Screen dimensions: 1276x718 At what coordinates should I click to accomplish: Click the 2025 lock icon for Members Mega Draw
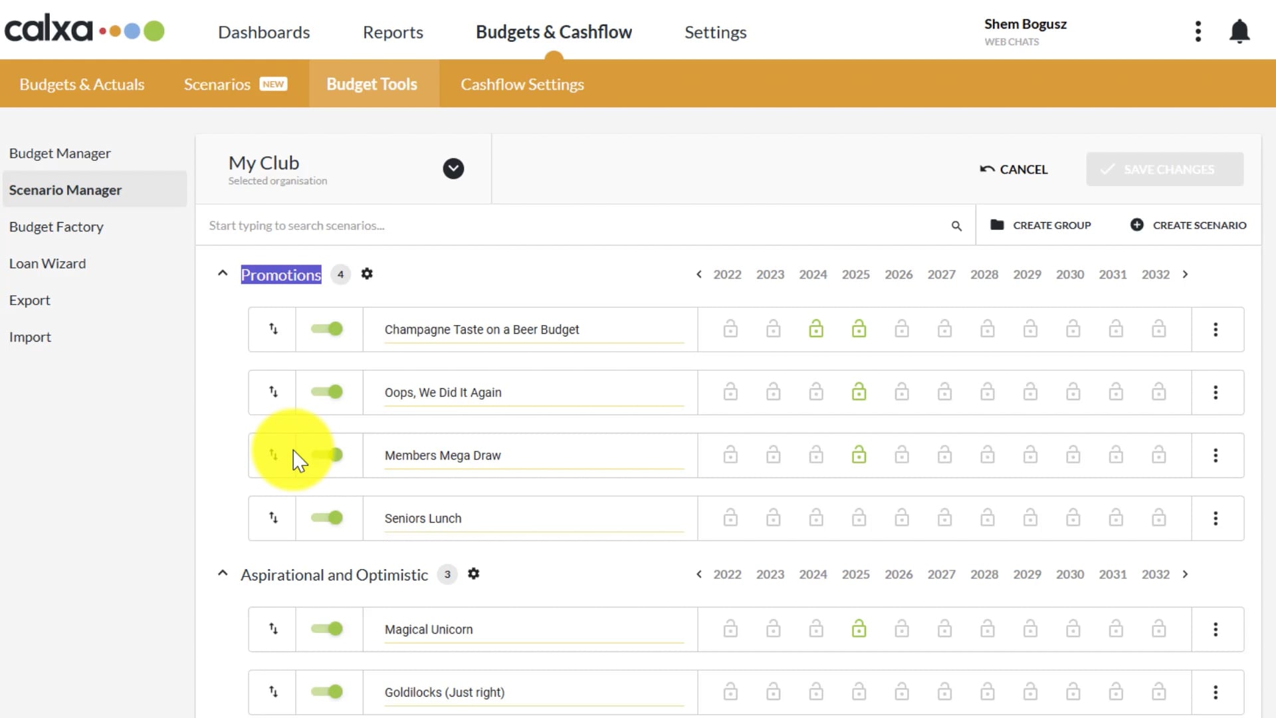859,455
